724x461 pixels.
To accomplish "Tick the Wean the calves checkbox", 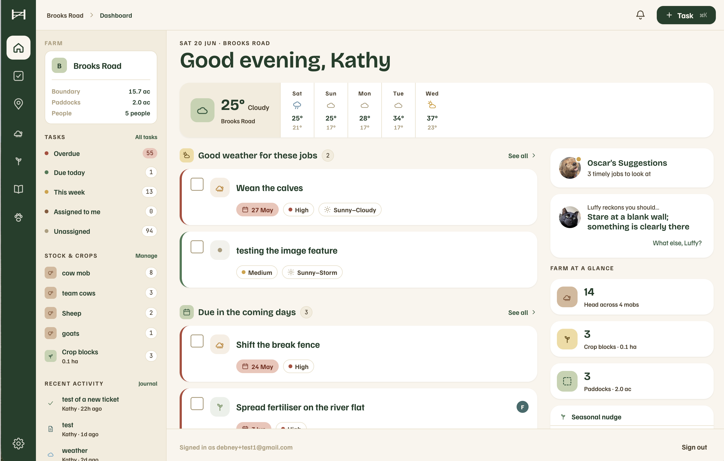I will [x=197, y=184].
